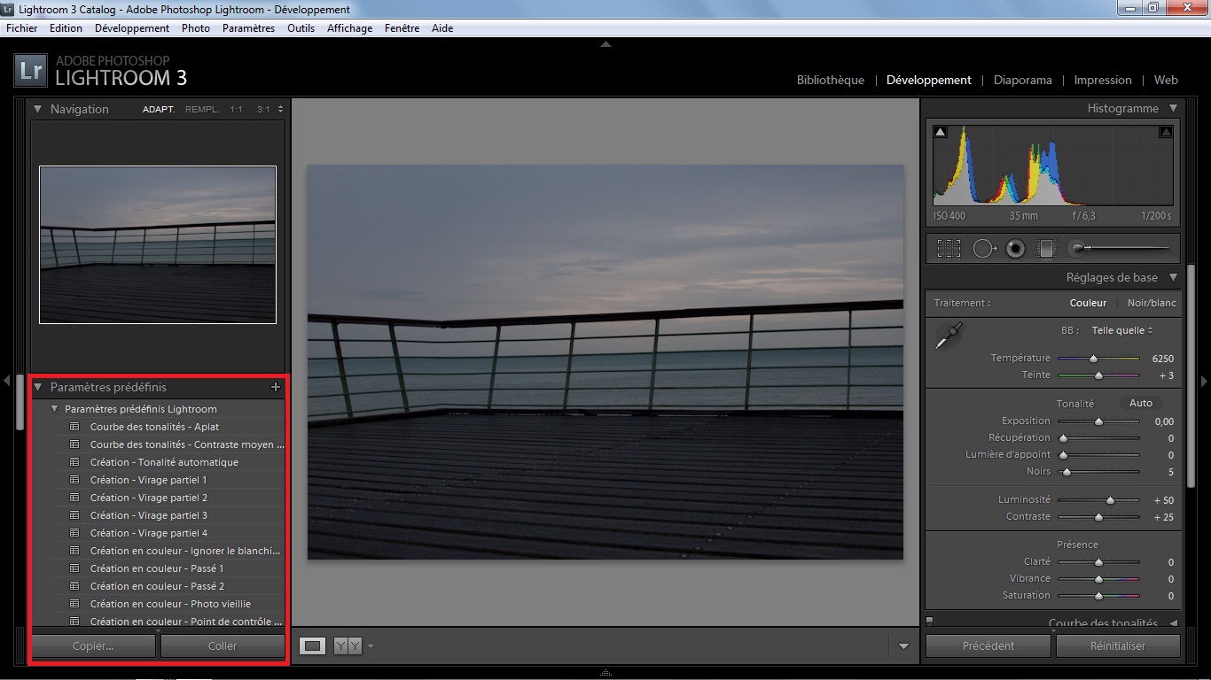This screenshot has height=680, width=1211.
Task: Pick the white balance eyedropper tool
Action: (949, 336)
